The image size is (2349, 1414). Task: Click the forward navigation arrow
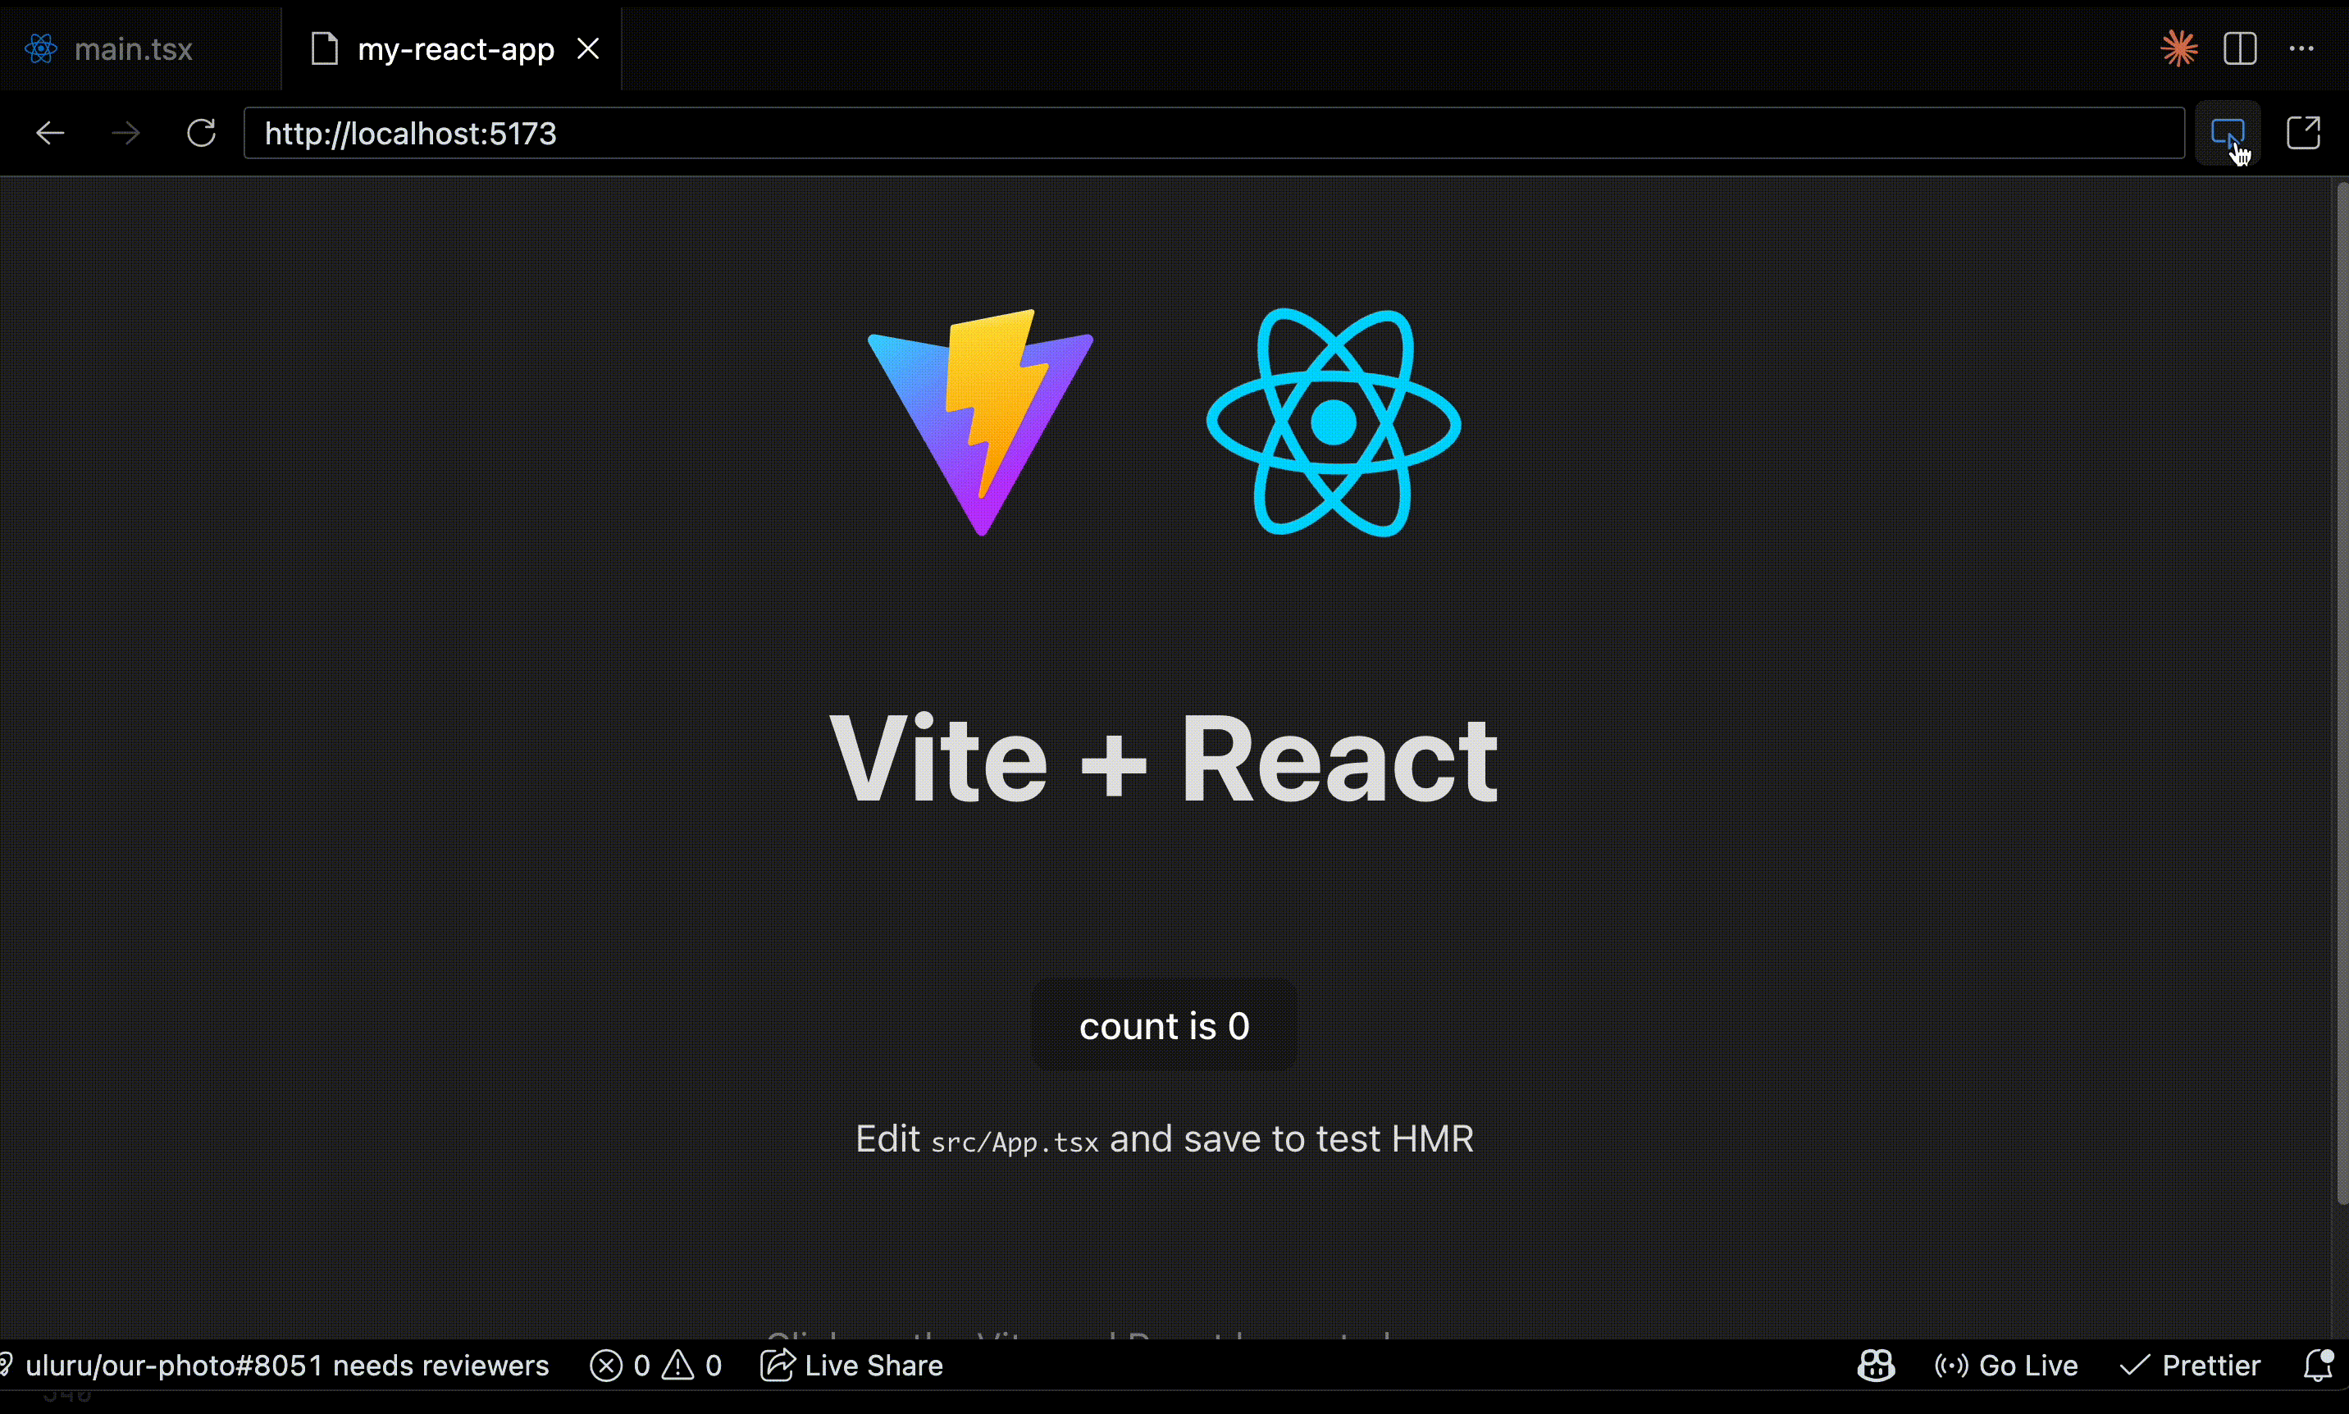tap(125, 134)
